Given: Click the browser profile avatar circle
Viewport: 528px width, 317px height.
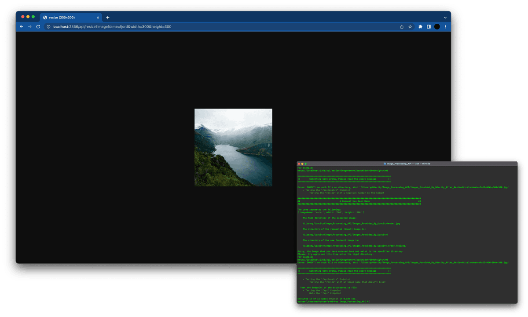Looking at the screenshot, I should (437, 26).
